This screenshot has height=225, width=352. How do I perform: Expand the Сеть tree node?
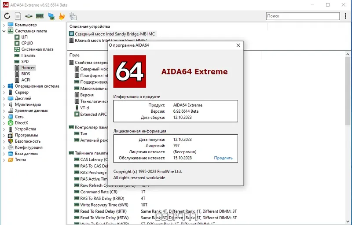click(x=4, y=117)
